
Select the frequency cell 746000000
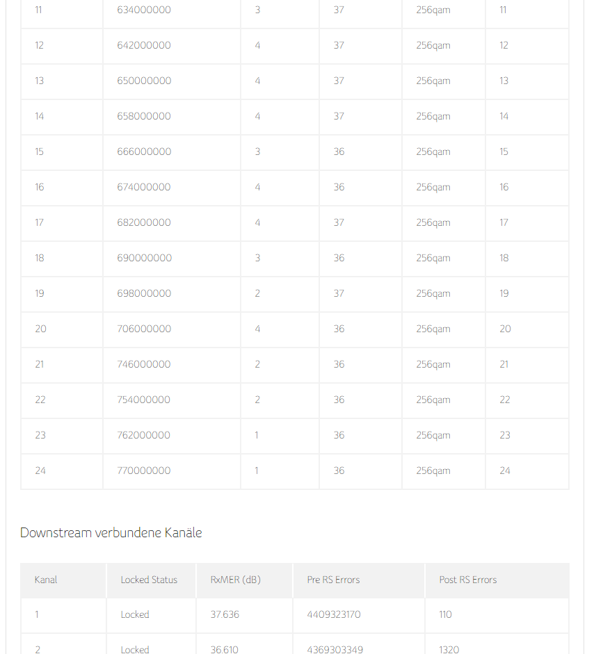(x=144, y=365)
